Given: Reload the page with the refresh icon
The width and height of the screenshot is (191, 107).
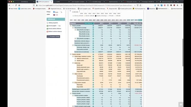Looking at the screenshot, I should click(16, 5).
